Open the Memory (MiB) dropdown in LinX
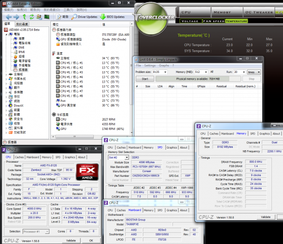This screenshot has height=244, width=283. pyautogui.click(x=206, y=72)
